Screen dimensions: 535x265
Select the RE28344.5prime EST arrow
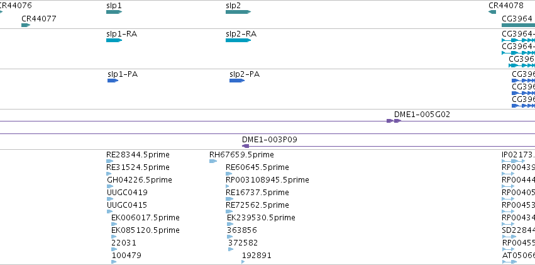(109, 161)
